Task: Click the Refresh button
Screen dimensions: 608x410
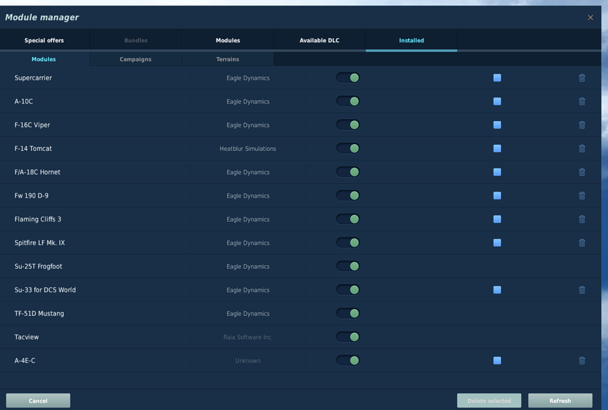Action: tap(561, 401)
